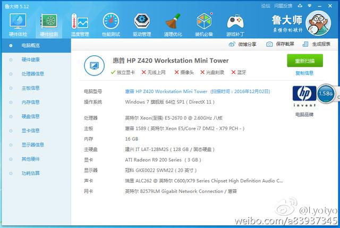340x228 pixels.
Task: Click the 16 GB memory value
Action: coord(132,139)
